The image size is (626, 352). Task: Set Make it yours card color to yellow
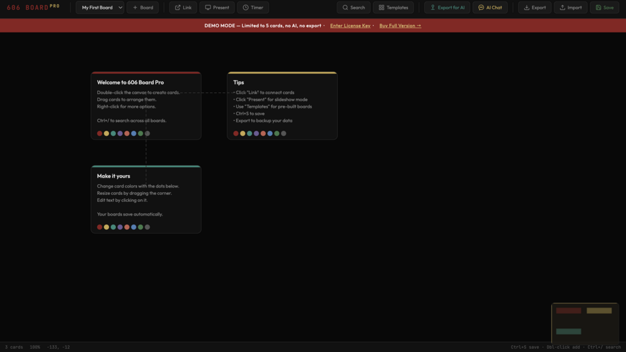[106, 227]
